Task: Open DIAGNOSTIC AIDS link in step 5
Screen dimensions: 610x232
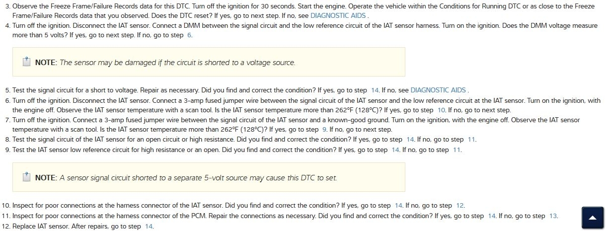Action: [x=438, y=90]
